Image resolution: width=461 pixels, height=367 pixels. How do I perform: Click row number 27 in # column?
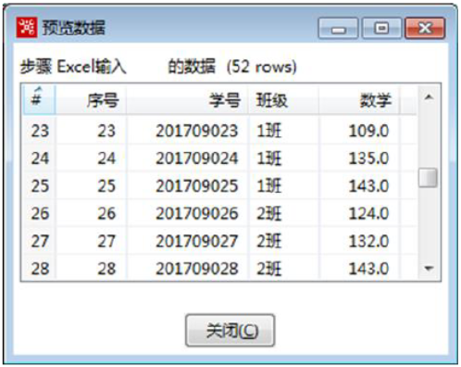tap(40, 241)
